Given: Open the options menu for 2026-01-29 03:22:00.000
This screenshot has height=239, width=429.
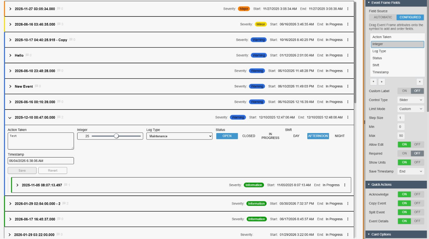Looking at the screenshot, I should [348, 235].
